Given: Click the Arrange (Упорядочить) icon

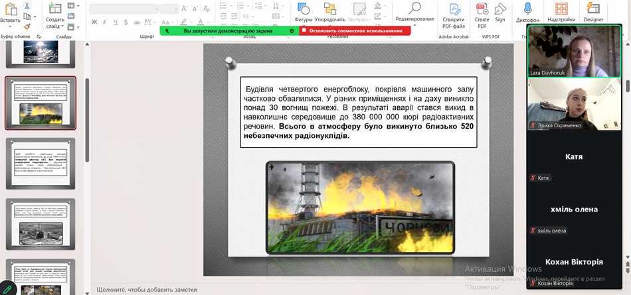Looking at the screenshot, I should click(330, 9).
